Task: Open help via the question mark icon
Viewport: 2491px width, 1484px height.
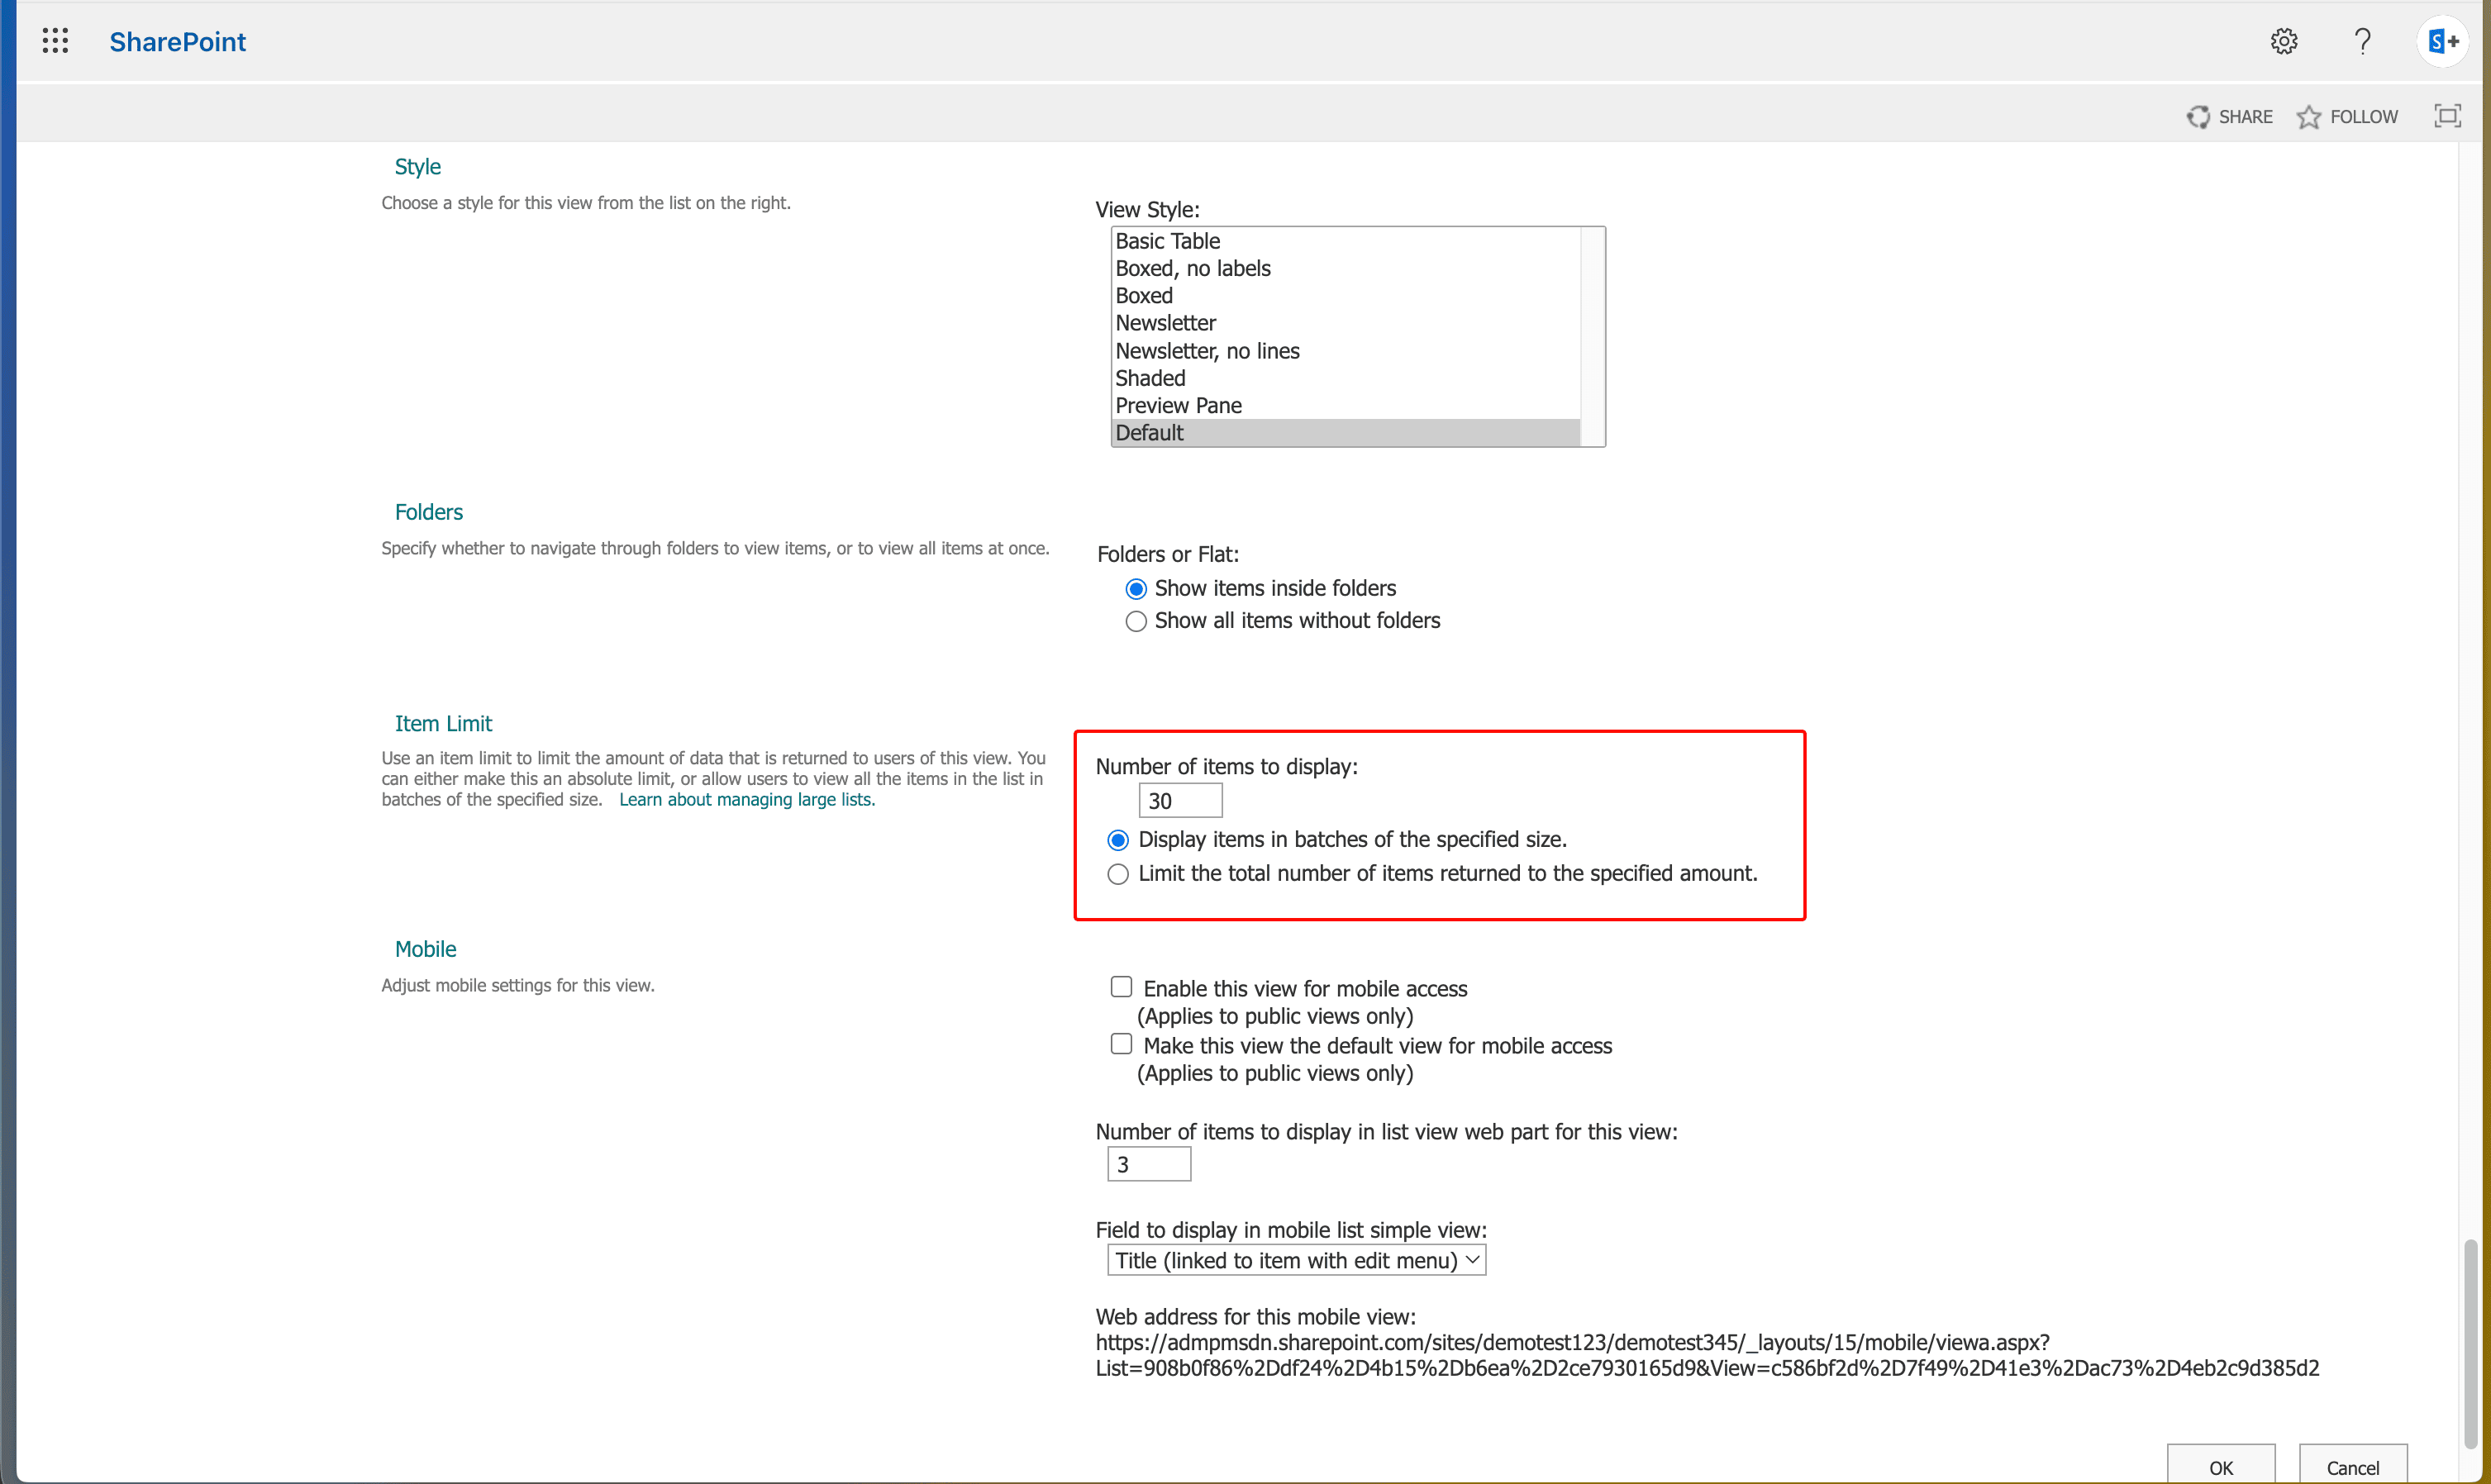Action: pyautogui.click(x=2362, y=41)
